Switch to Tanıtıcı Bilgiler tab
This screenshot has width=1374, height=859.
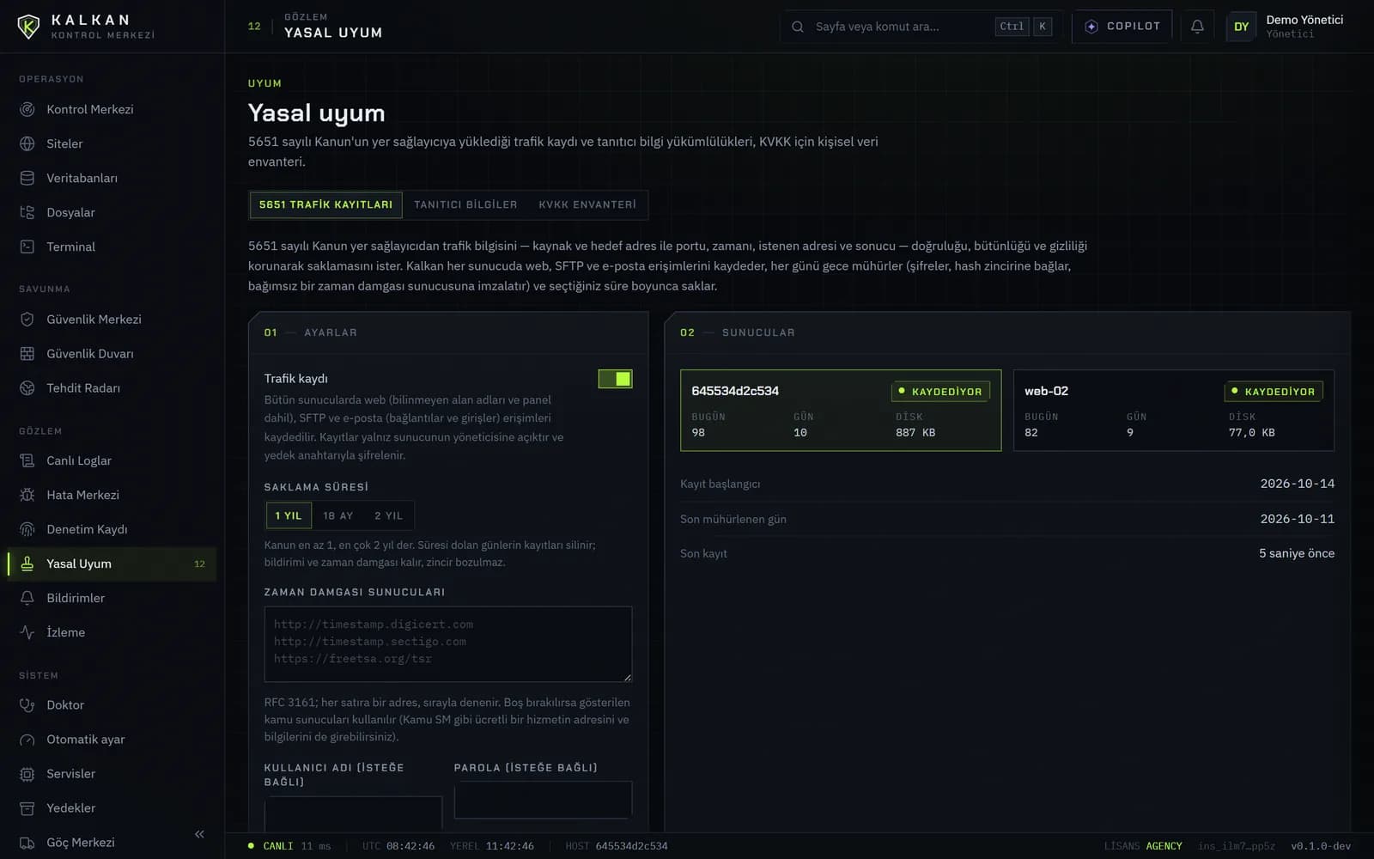coord(465,204)
